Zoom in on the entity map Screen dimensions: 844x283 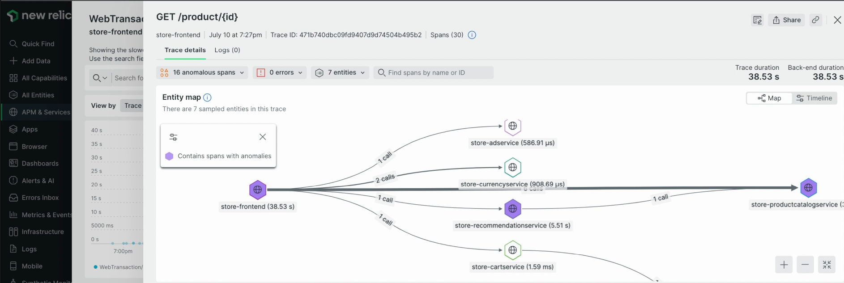(x=784, y=265)
